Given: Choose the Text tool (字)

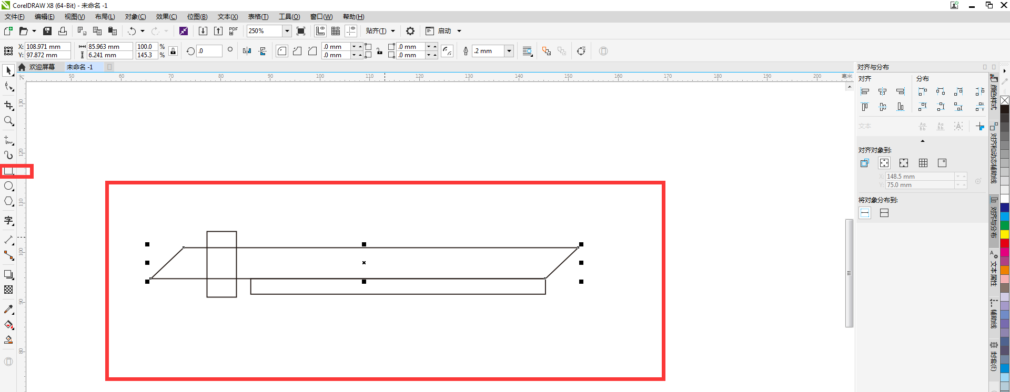Looking at the screenshot, I should point(9,221).
